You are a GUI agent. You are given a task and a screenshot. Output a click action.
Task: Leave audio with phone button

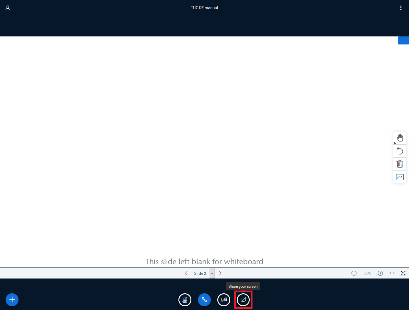pos(204,300)
